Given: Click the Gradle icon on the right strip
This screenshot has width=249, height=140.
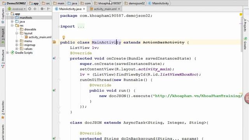Looking at the screenshot, I should (245, 39).
